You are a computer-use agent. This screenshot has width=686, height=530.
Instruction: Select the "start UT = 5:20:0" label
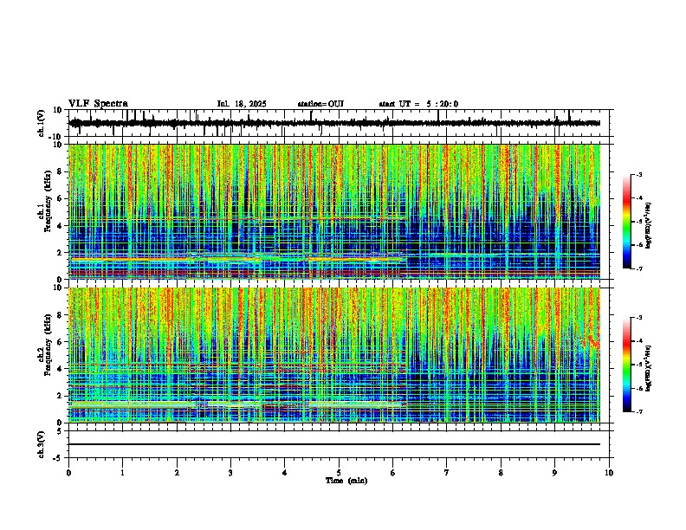coord(418,104)
